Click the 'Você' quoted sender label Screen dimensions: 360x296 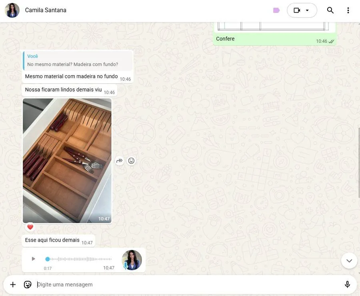pos(33,56)
